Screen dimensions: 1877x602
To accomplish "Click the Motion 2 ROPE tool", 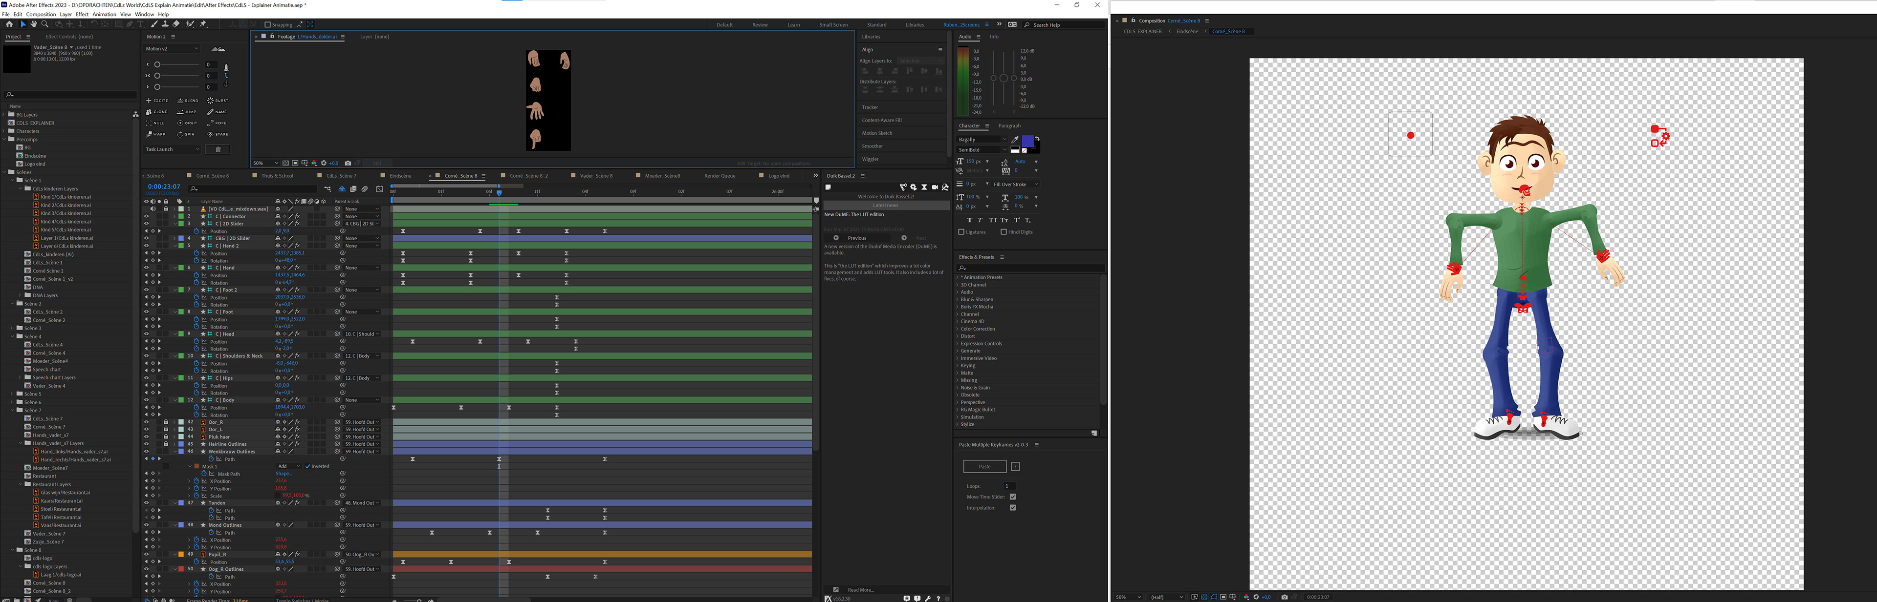I will [217, 123].
